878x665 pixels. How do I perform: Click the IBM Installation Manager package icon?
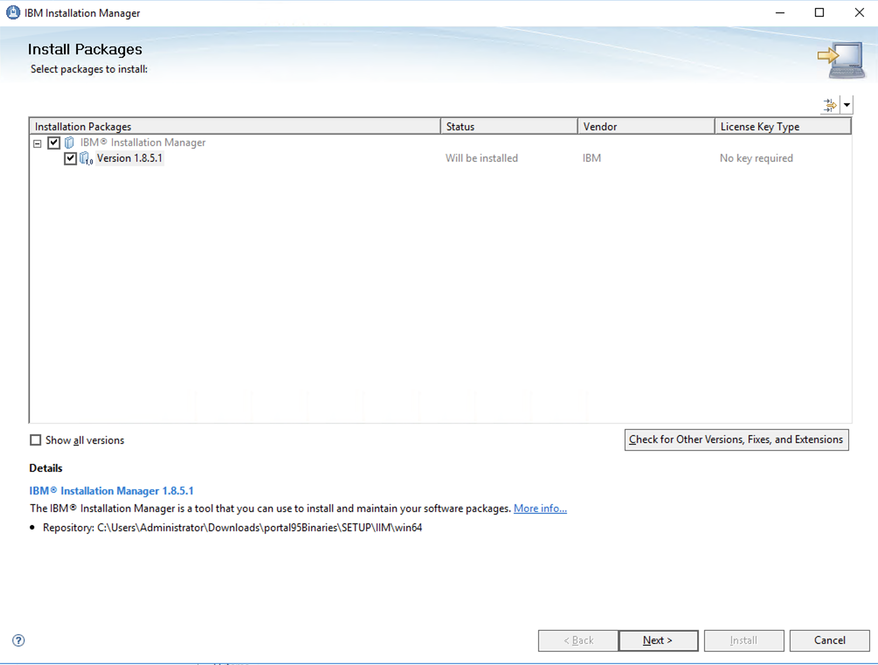tap(69, 142)
